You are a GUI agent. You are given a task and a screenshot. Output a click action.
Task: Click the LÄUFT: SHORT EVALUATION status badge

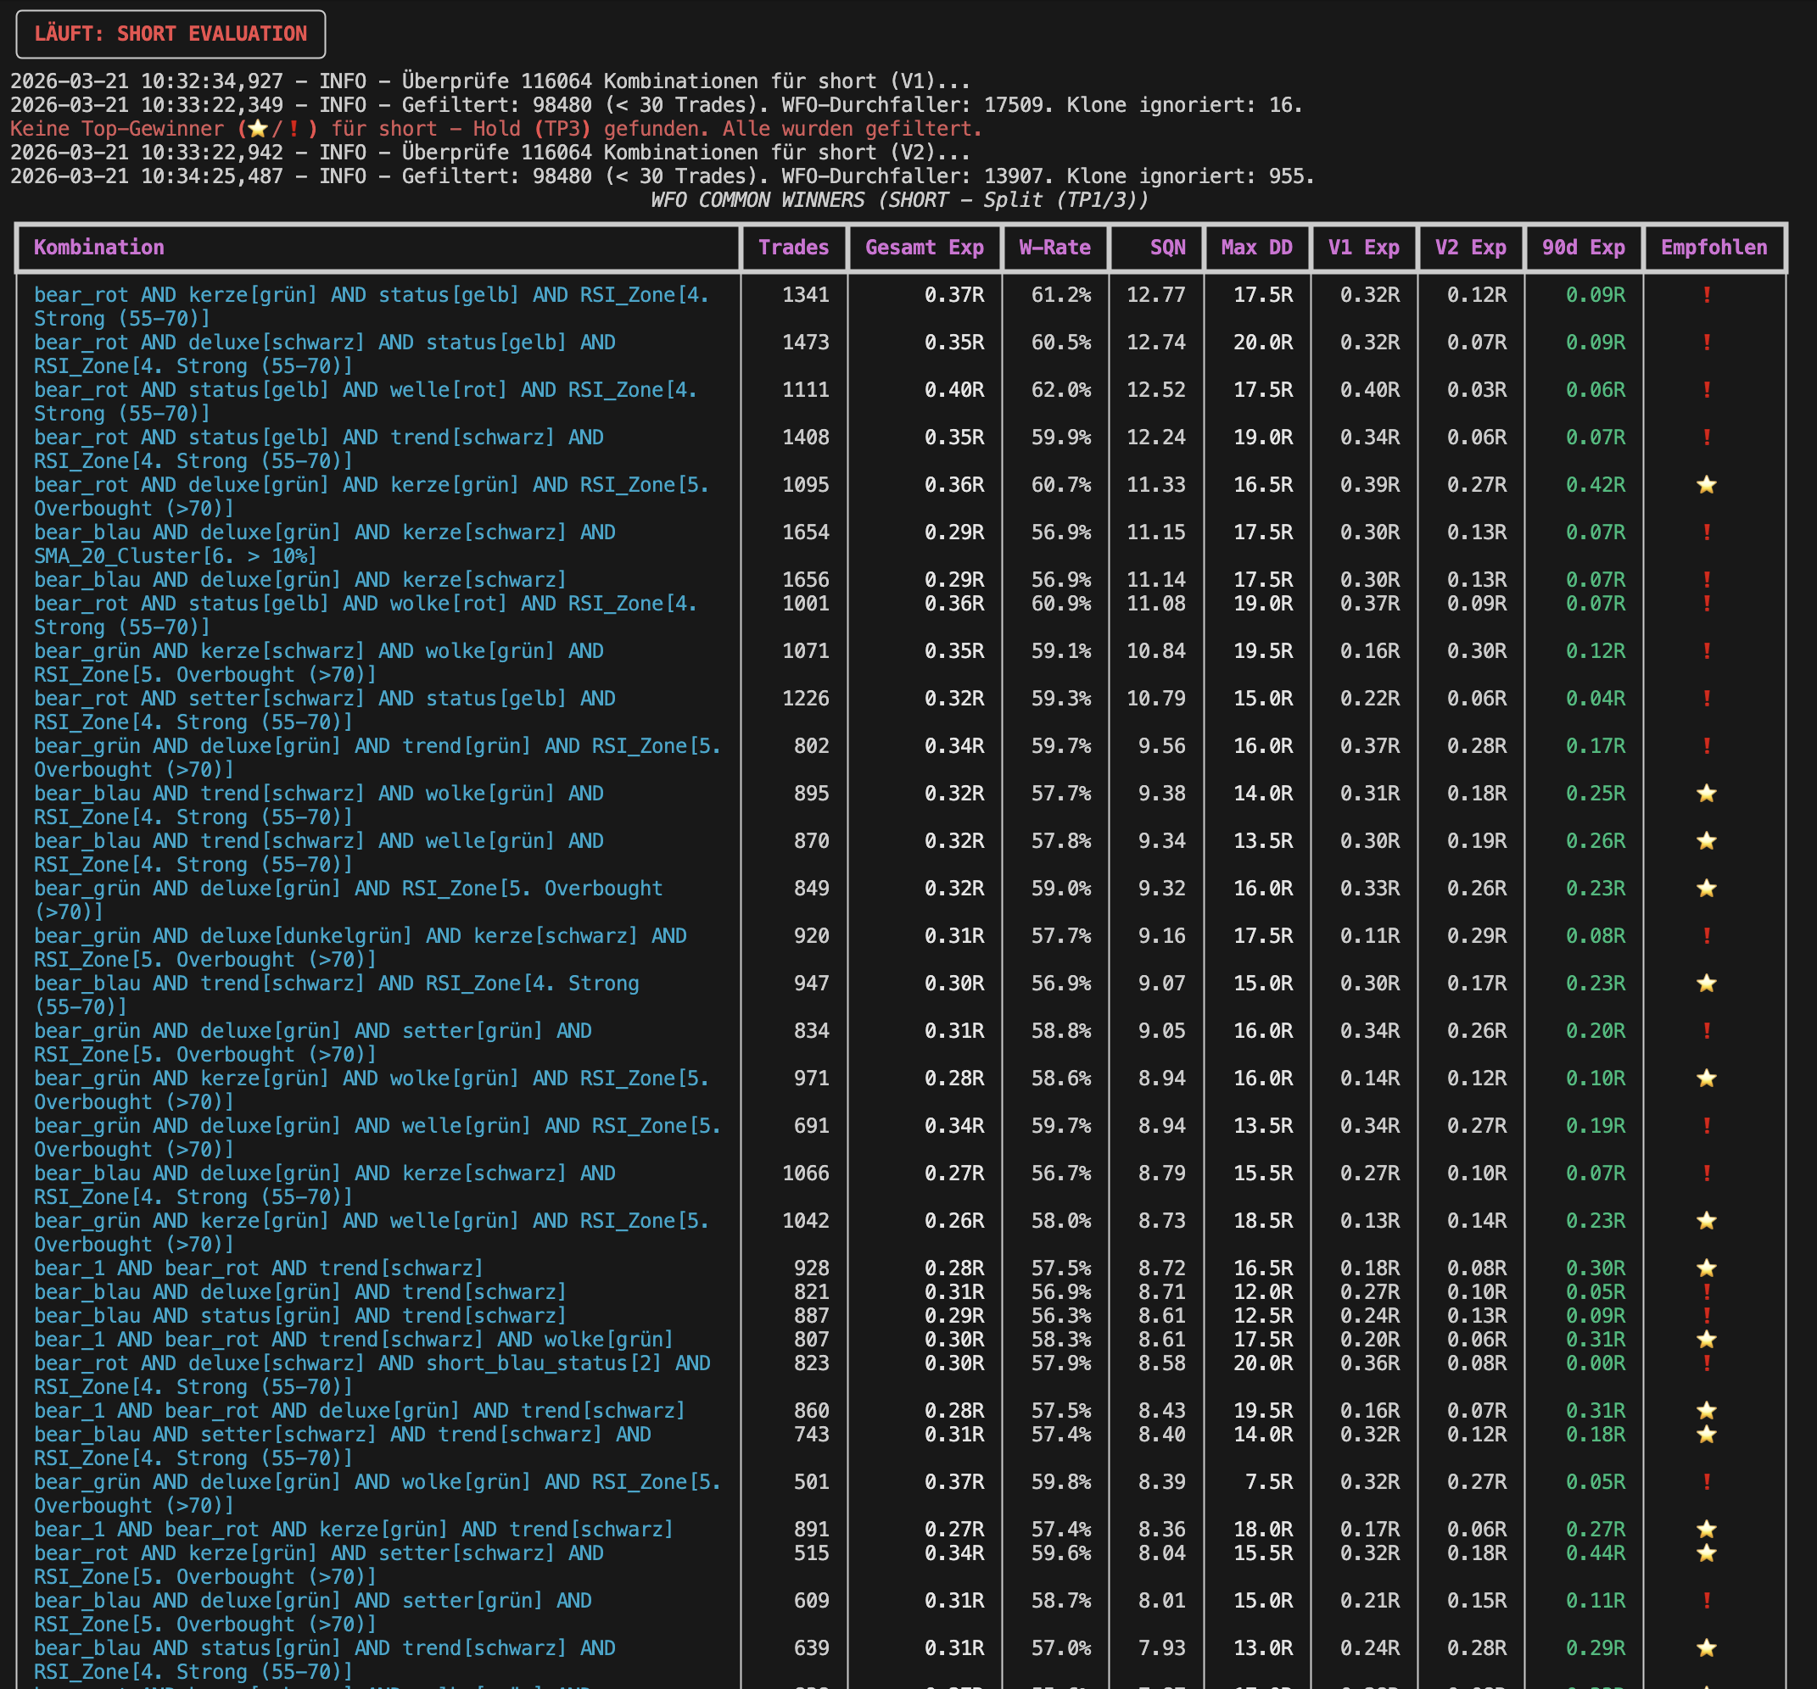click(x=171, y=34)
